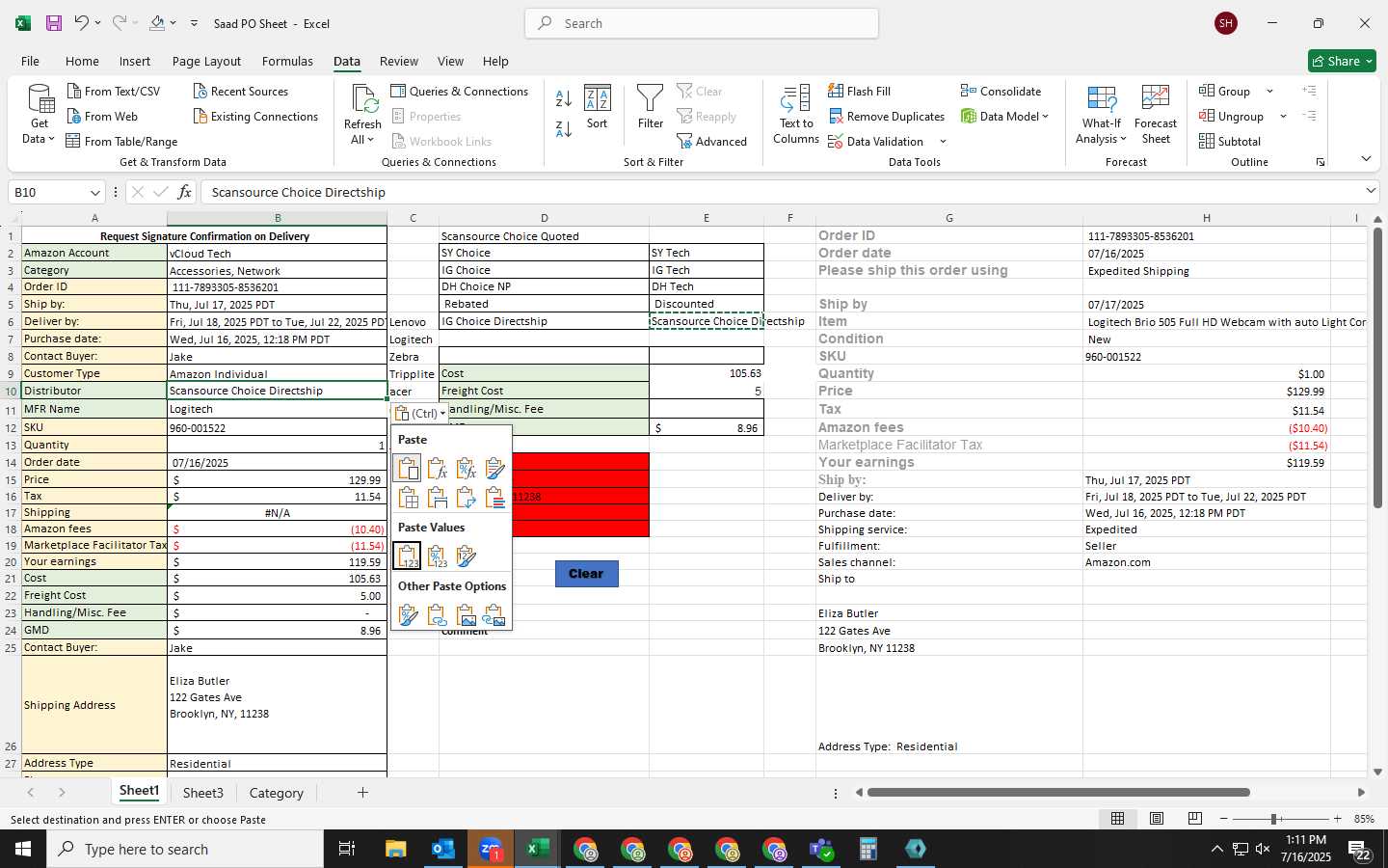Open Data Model dropdown
The height and width of the screenshot is (868, 1388).
coord(1005,117)
